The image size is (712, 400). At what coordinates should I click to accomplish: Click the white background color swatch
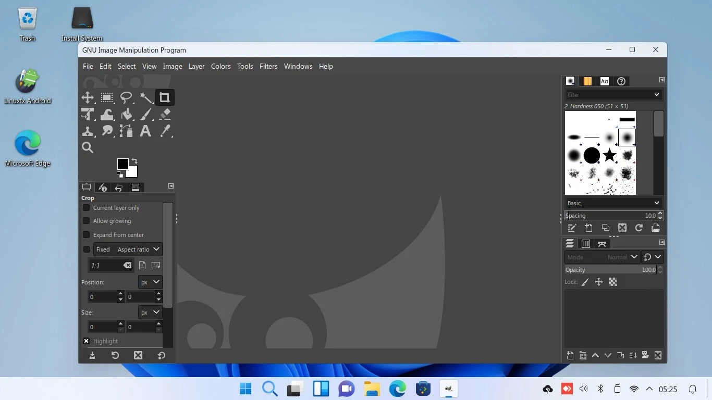(132, 173)
